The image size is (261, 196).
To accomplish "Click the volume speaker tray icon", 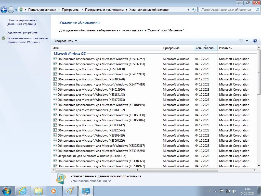I will [234, 191].
